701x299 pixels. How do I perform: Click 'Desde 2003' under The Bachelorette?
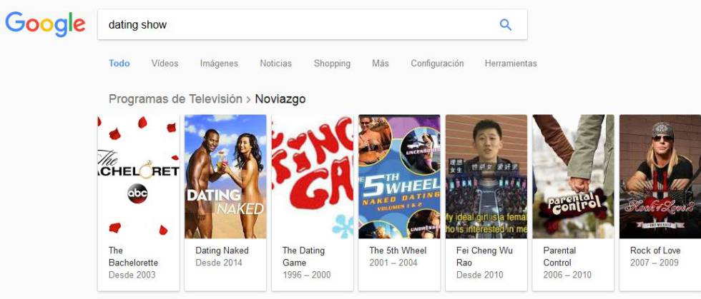point(132,275)
